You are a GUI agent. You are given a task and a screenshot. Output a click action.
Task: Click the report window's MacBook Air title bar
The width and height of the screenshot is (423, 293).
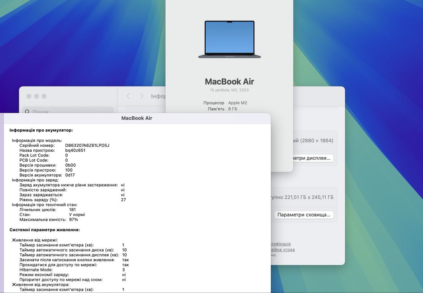click(x=137, y=118)
